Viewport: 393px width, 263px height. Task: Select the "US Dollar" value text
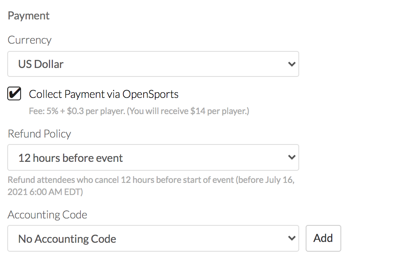41,64
